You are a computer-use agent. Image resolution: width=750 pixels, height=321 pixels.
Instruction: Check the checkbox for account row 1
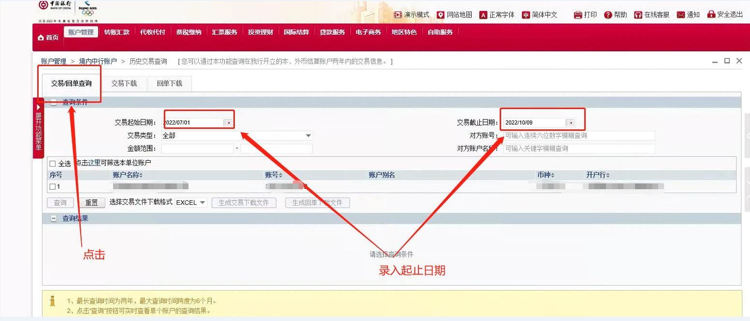point(52,186)
